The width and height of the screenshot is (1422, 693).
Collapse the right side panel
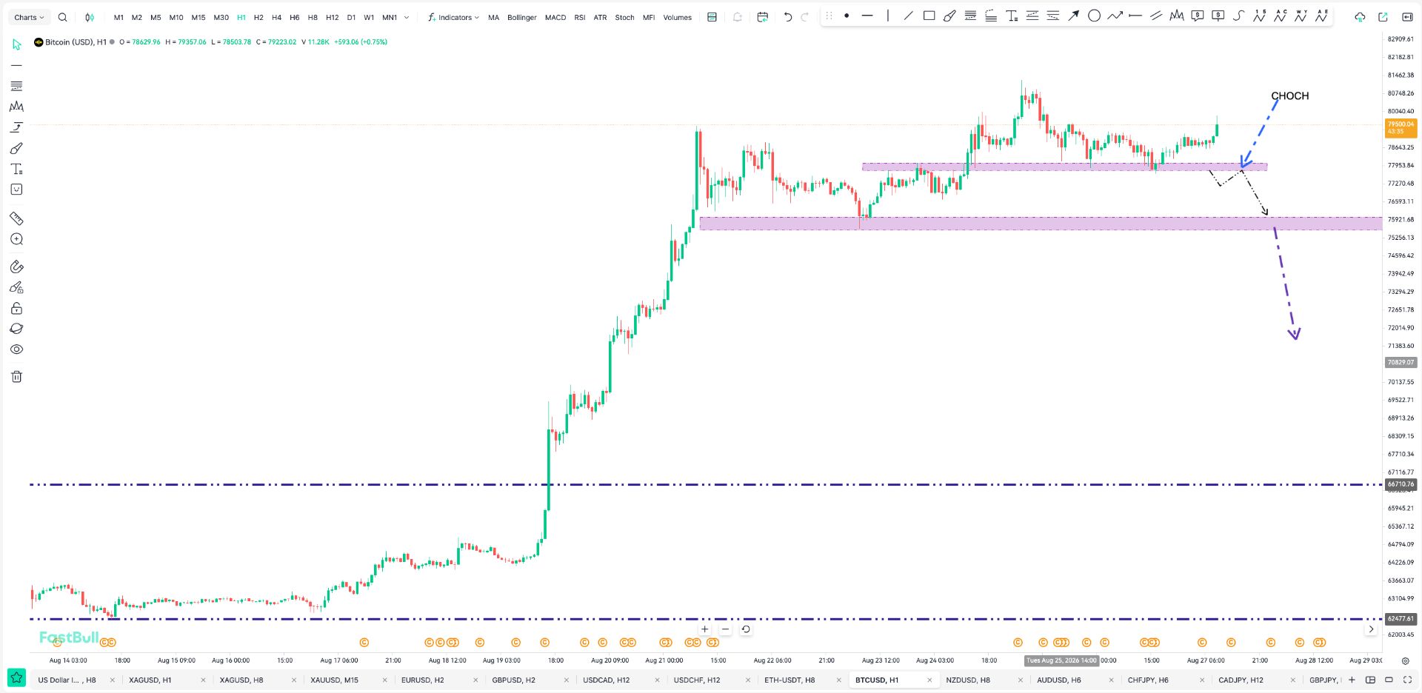1407,17
